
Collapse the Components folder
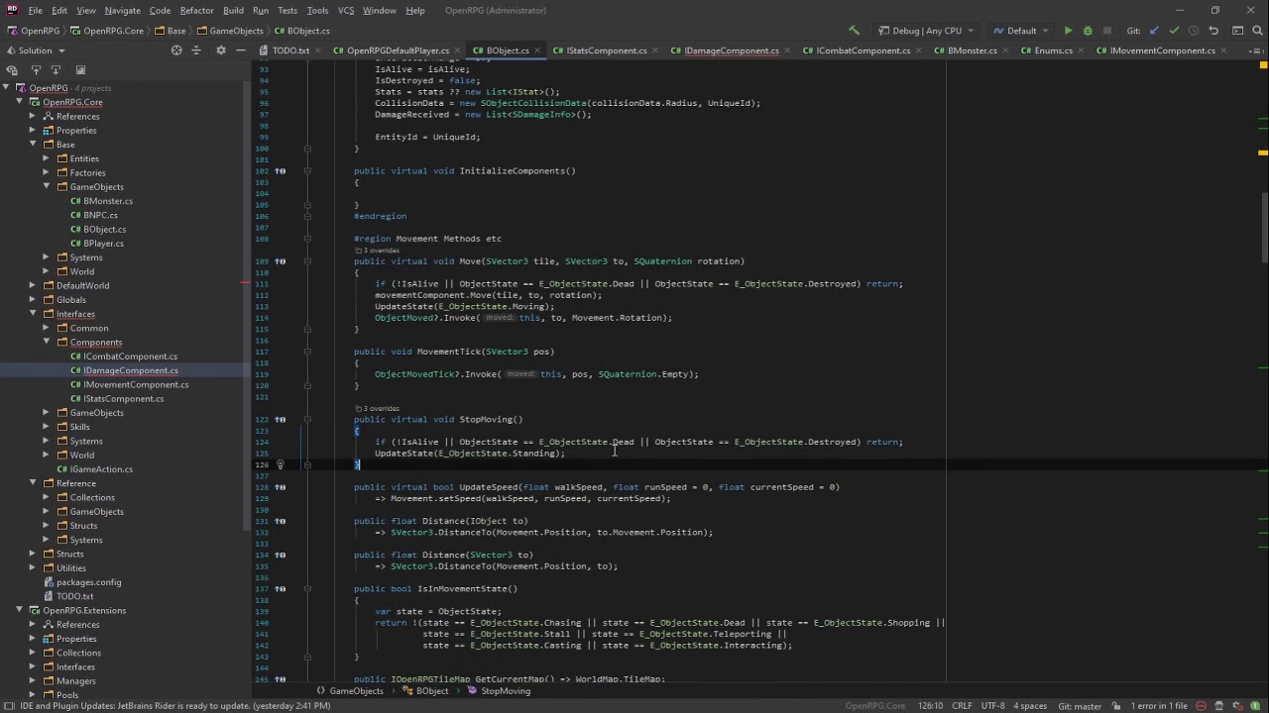[46, 342]
